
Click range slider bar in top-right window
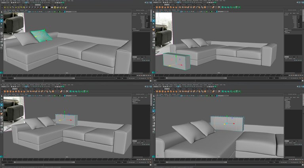[x=196, y=78]
